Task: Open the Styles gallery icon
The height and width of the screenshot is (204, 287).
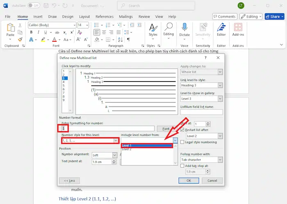Action: coord(153,29)
